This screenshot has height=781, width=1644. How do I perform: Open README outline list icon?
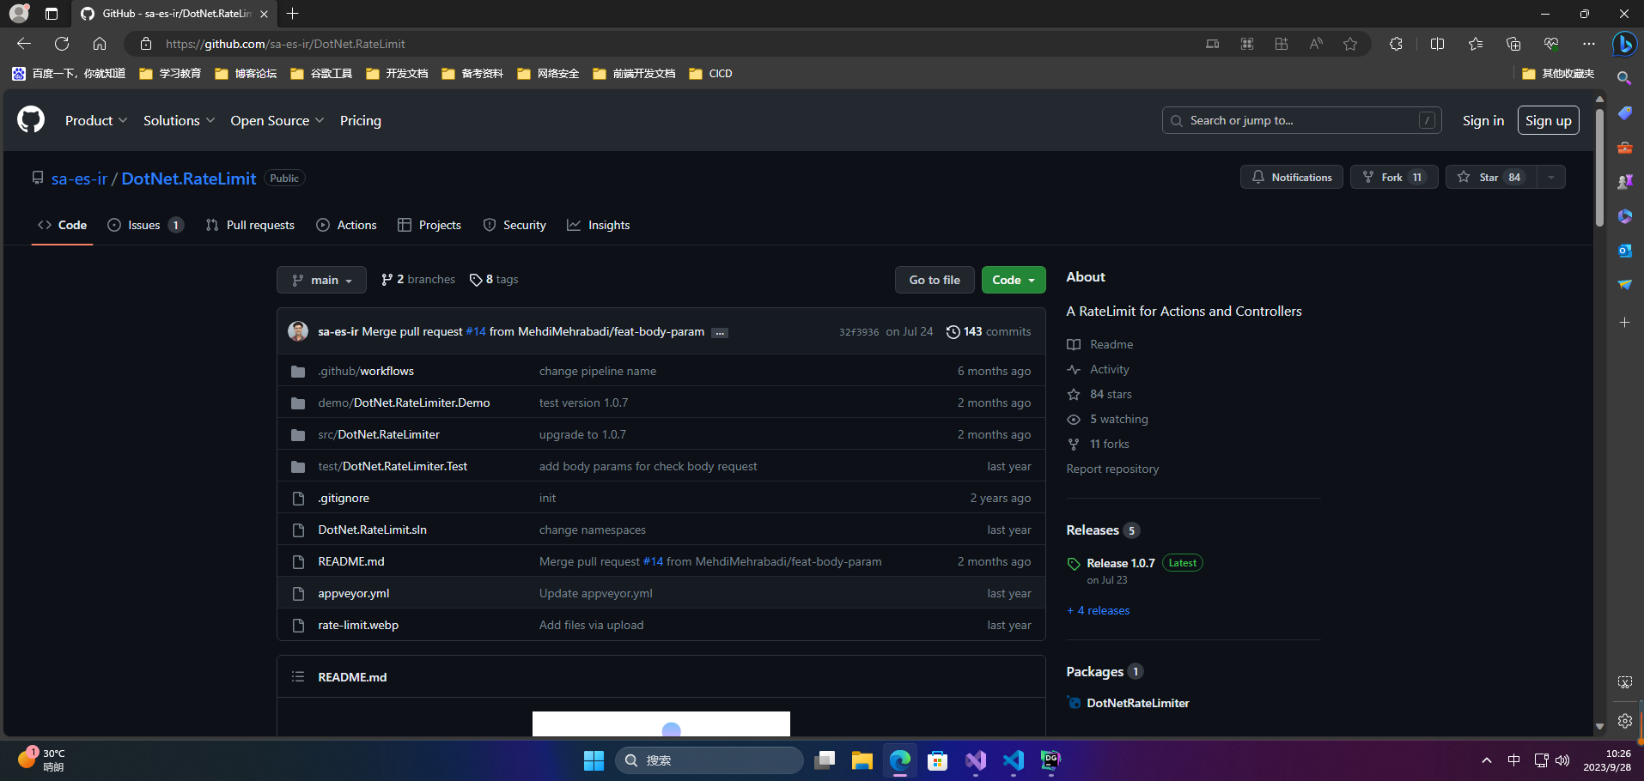click(x=298, y=677)
